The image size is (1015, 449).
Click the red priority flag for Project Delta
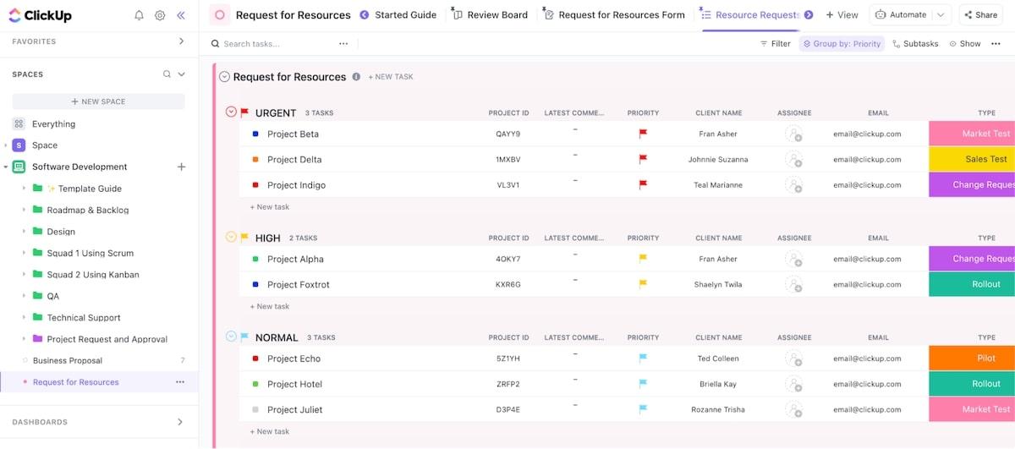[643, 159]
